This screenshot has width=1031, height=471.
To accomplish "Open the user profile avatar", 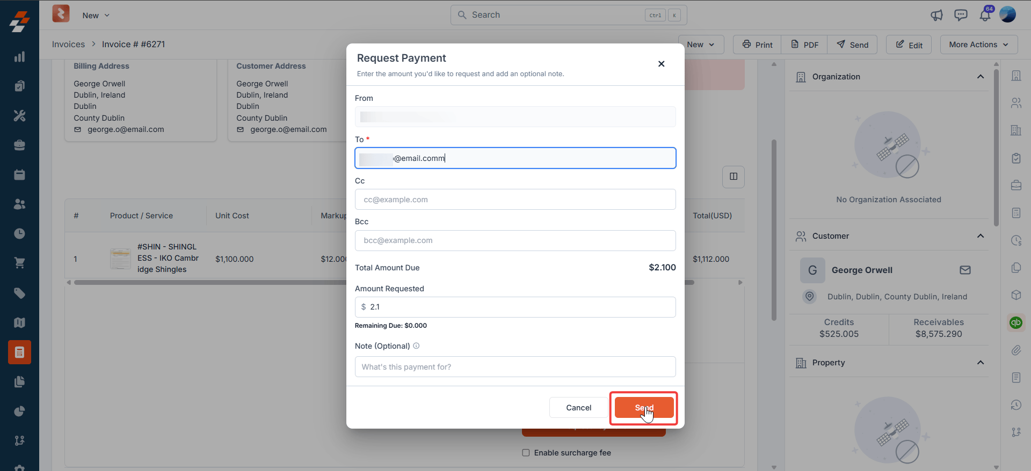I will [x=1008, y=14].
